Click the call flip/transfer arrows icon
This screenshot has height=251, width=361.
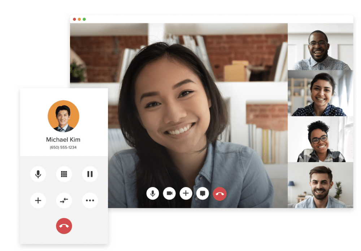click(x=64, y=201)
